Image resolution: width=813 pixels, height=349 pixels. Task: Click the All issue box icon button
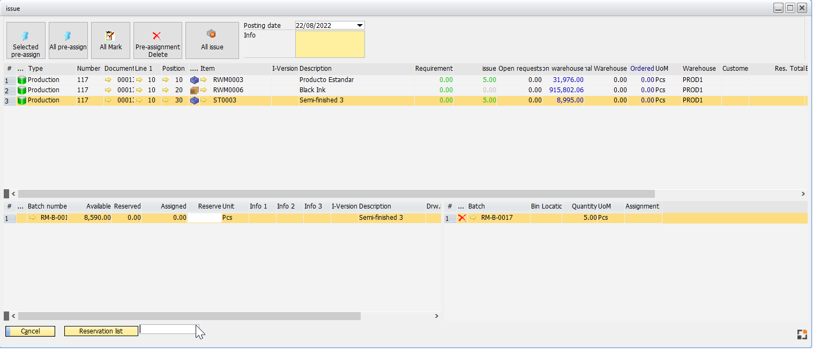pyautogui.click(x=212, y=40)
